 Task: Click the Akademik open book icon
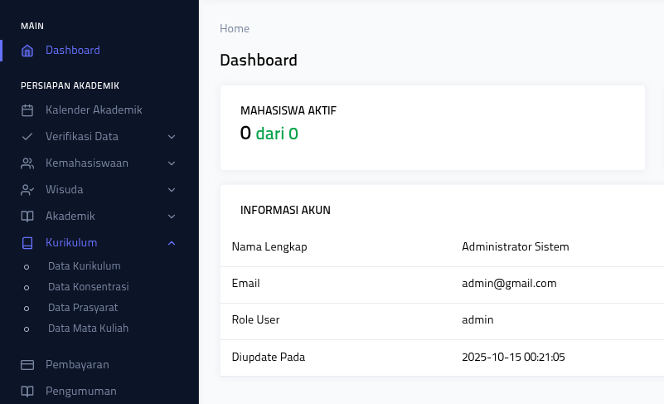pos(27,217)
